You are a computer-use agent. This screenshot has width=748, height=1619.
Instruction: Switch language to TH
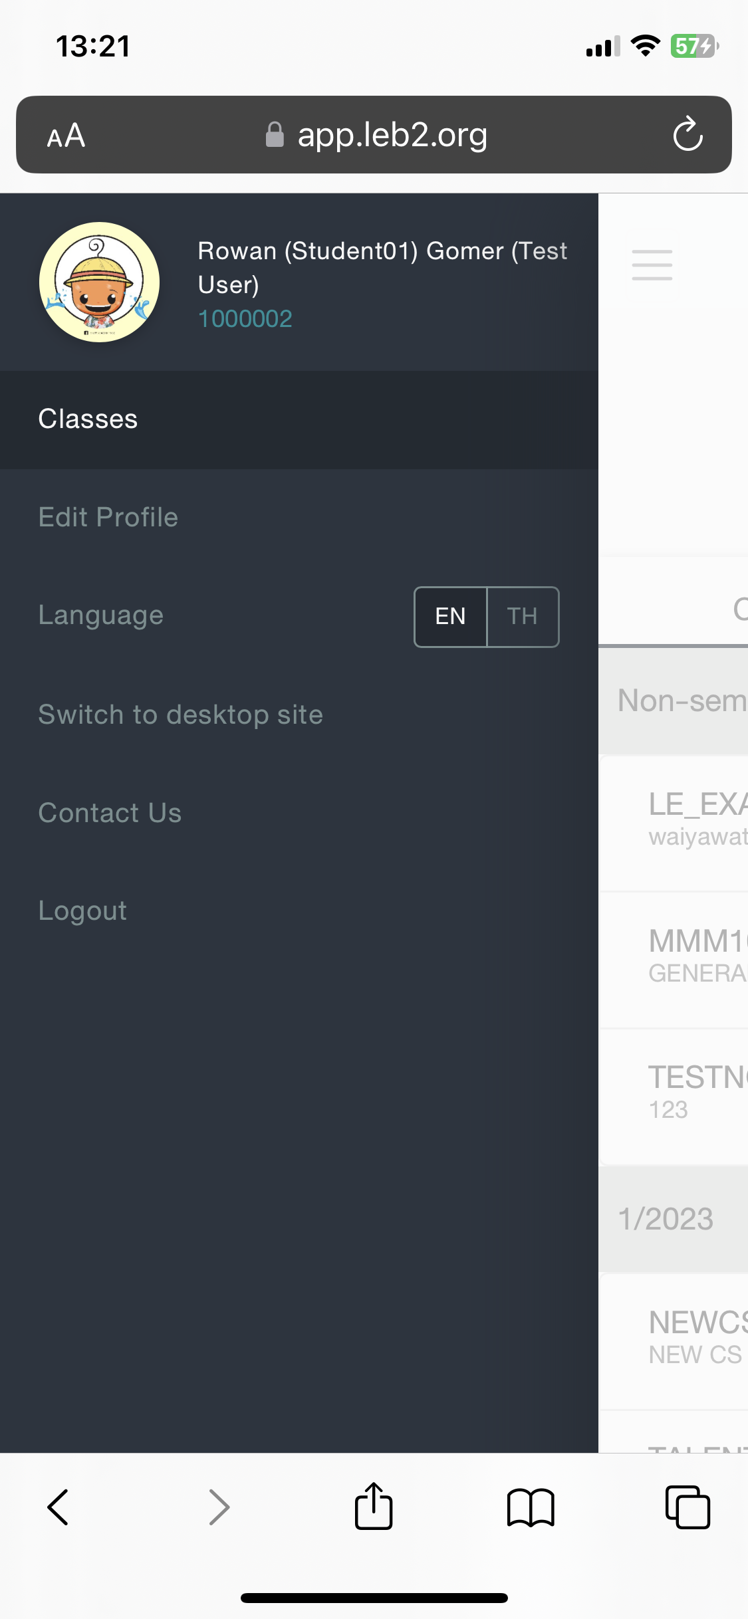pos(523,617)
